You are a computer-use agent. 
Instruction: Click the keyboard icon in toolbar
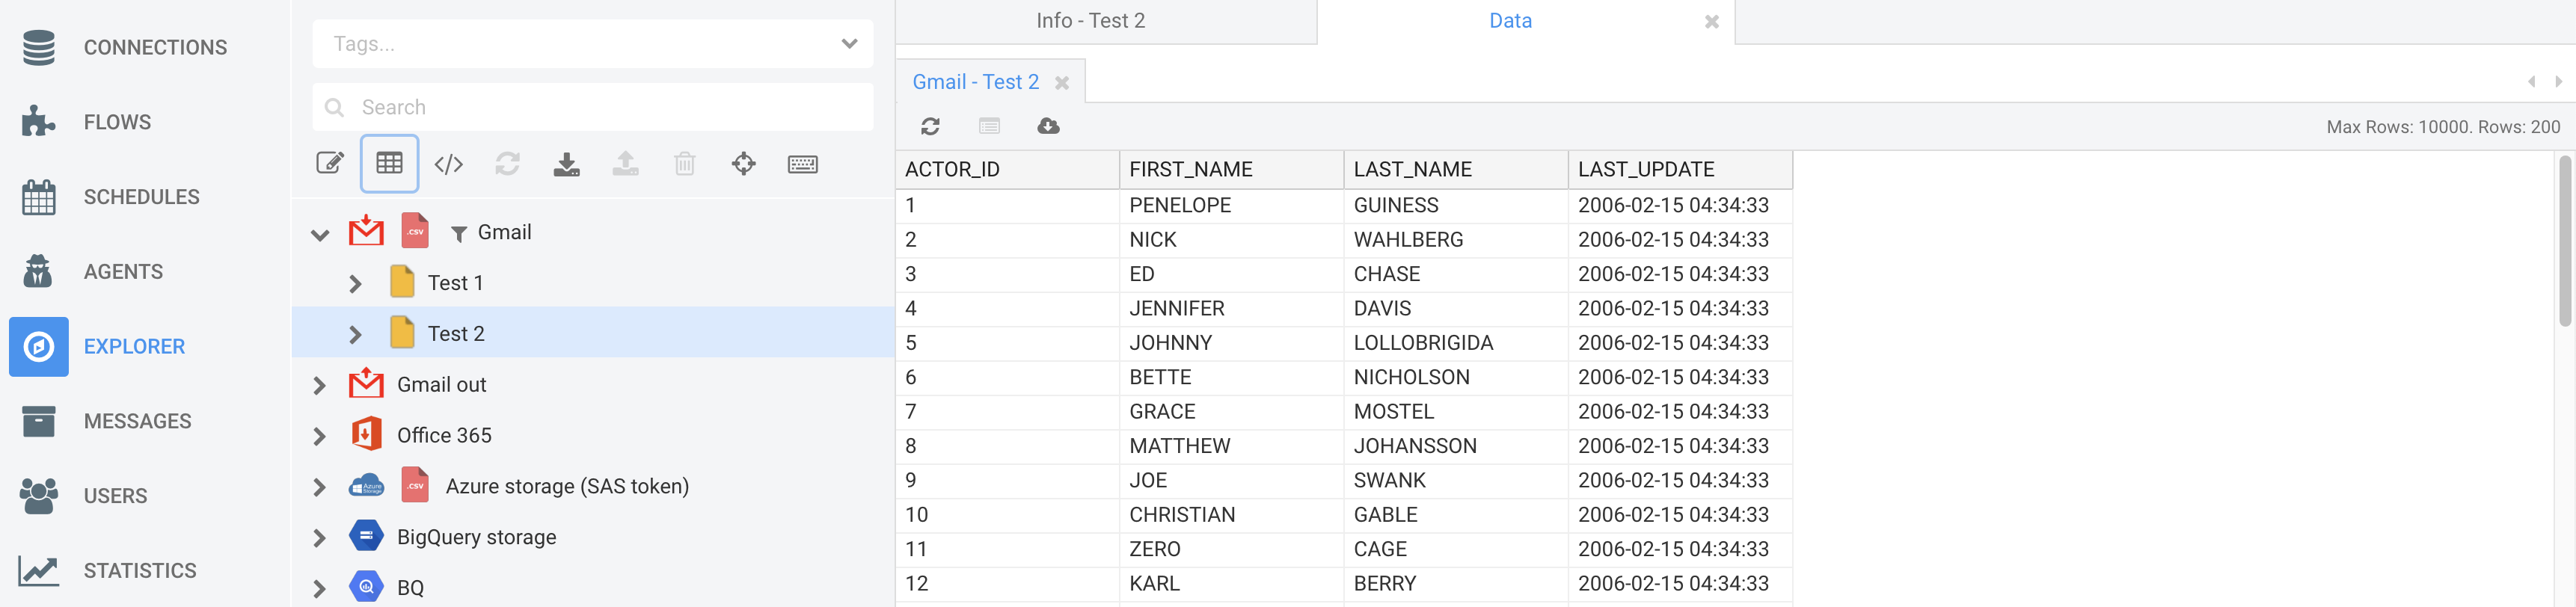point(802,164)
